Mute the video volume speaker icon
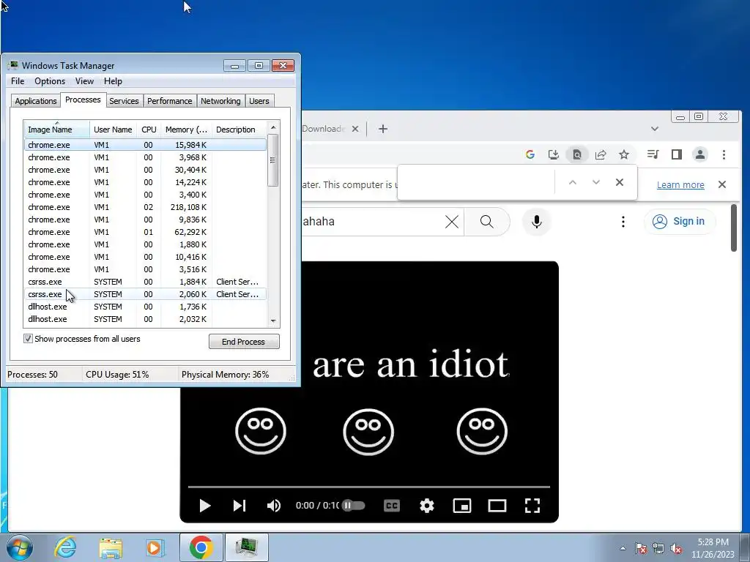750x562 pixels. coord(274,506)
